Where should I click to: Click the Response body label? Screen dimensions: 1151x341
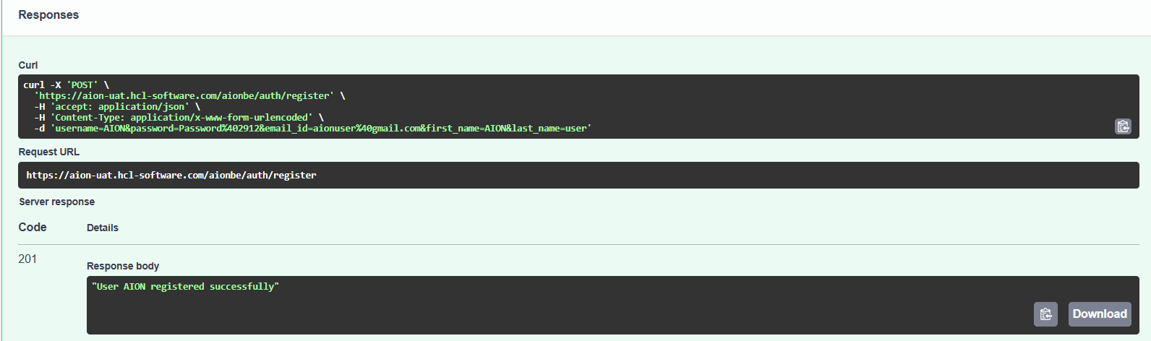123,266
